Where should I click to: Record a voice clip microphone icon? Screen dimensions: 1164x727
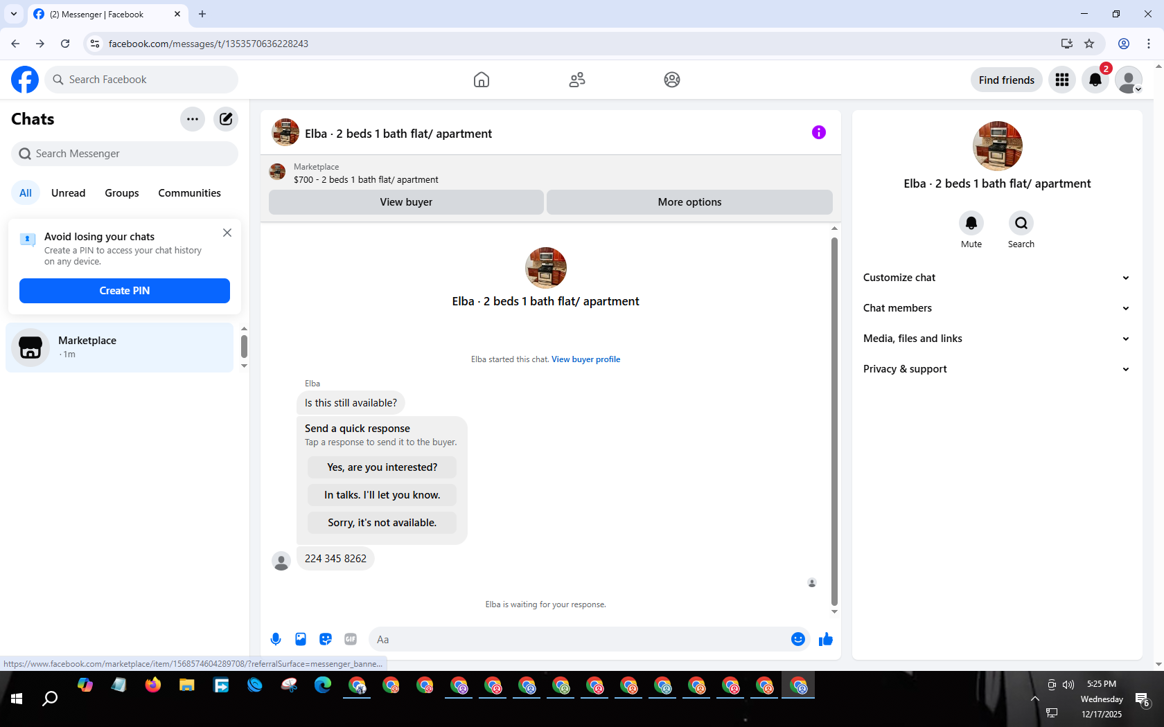(276, 639)
